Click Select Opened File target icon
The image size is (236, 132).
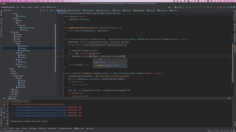pyautogui.click(x=41, y=11)
